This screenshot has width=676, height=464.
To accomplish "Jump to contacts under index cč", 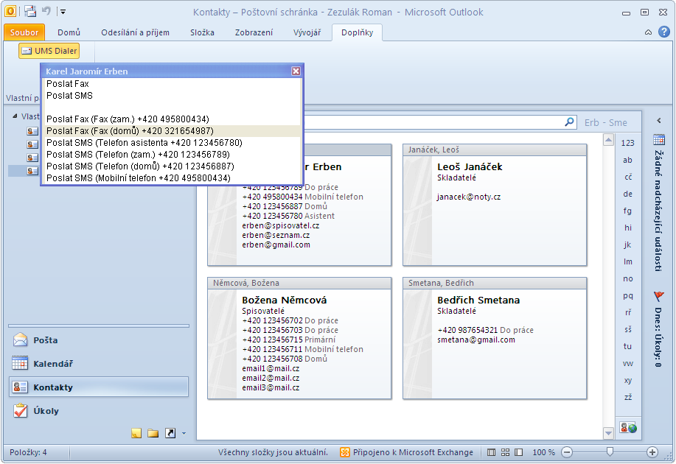I will [628, 177].
